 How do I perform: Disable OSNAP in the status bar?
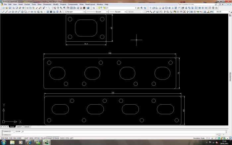[x=49, y=138]
